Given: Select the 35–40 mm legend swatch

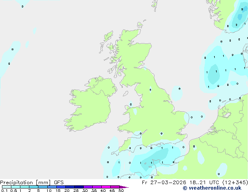Looking at the screenshot, I should click(x=97, y=187).
